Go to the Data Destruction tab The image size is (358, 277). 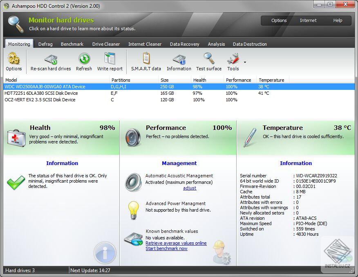250,44
